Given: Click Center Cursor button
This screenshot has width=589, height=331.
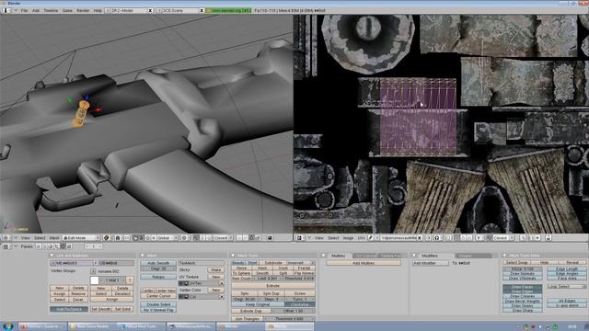Looking at the screenshot, I should [x=158, y=296].
